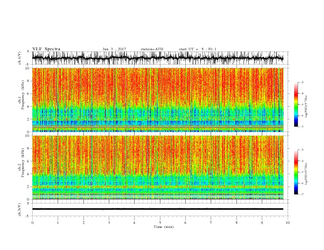Click the "station=ATH" header label
The image size is (324, 250).
pyautogui.click(x=152, y=49)
